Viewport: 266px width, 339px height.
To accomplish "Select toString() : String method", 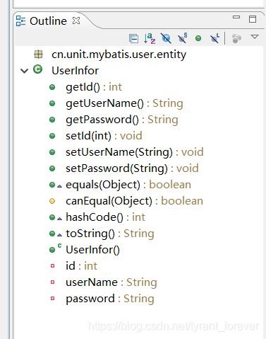I will pyautogui.click(x=110, y=234).
